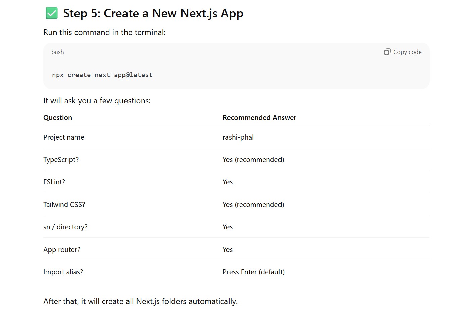Click the "Run this command in the terminal" line

(104, 32)
